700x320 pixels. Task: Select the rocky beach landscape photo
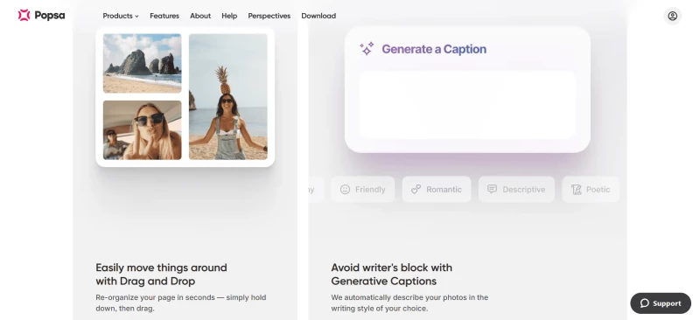(143, 63)
